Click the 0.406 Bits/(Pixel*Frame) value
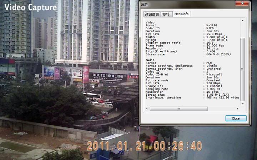The height and width of the screenshot is (160, 257). (x=211, y=51)
